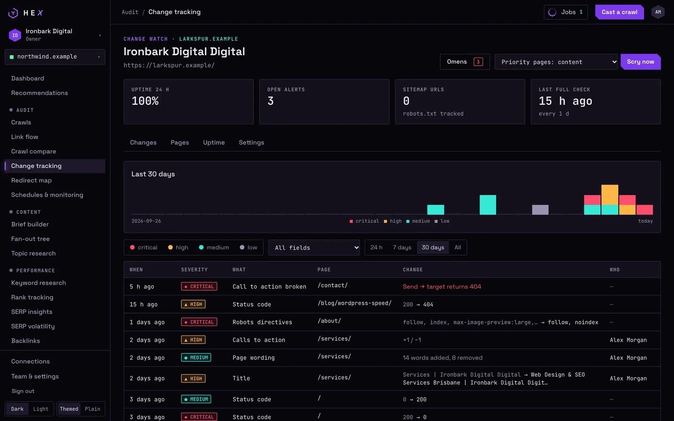The height and width of the screenshot is (421, 674).
Task: Select the 24 h time range
Action: [x=376, y=248]
